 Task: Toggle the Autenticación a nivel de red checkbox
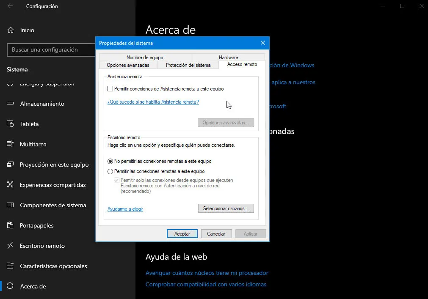[116, 180]
